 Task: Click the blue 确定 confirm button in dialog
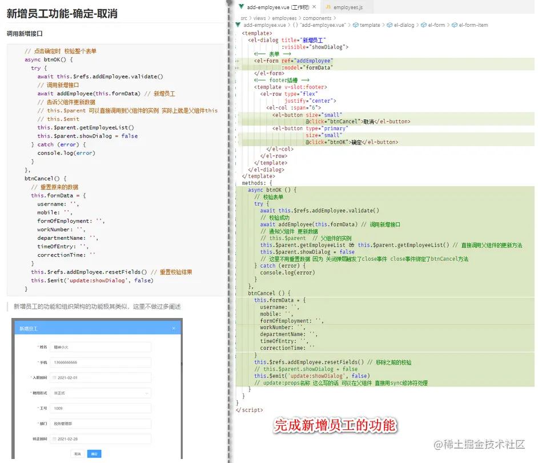(x=94, y=454)
